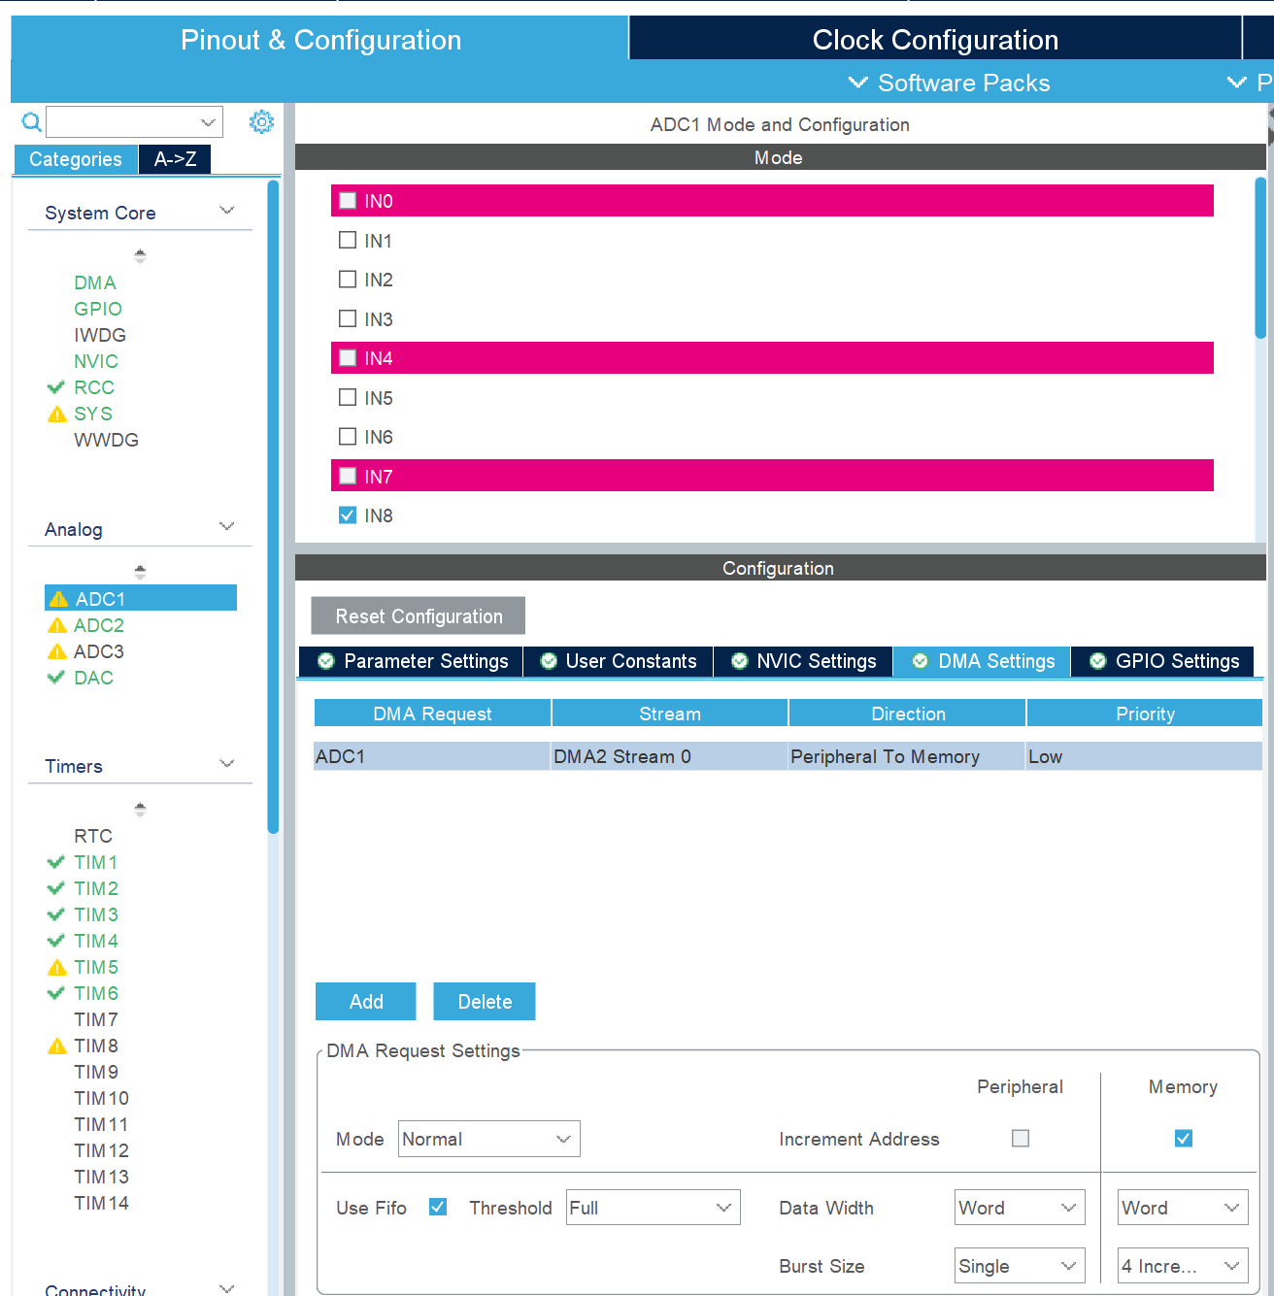
Task: Click the warning icon next to TIM8
Action: click(x=55, y=1046)
